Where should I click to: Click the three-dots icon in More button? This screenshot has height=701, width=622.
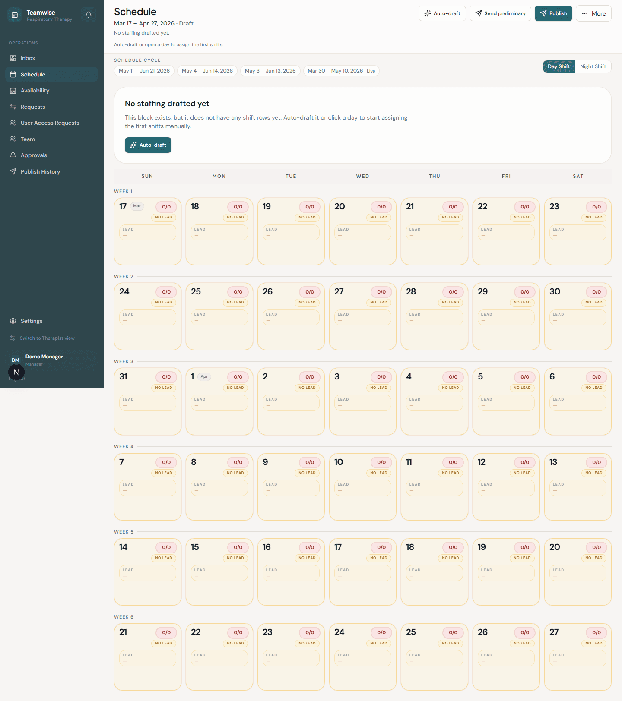coord(585,13)
